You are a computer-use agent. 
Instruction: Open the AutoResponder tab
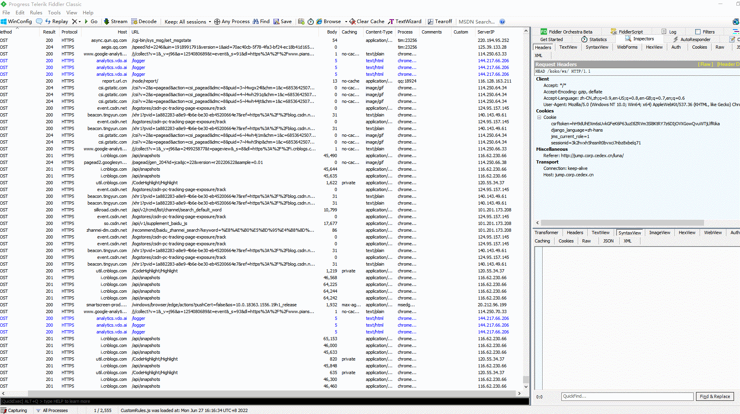pyautogui.click(x=692, y=39)
